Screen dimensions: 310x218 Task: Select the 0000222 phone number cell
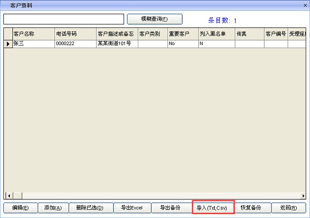click(75, 44)
